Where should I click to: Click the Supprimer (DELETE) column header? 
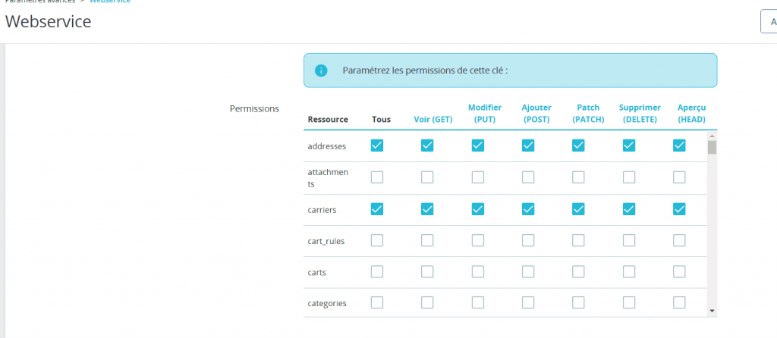pos(640,114)
